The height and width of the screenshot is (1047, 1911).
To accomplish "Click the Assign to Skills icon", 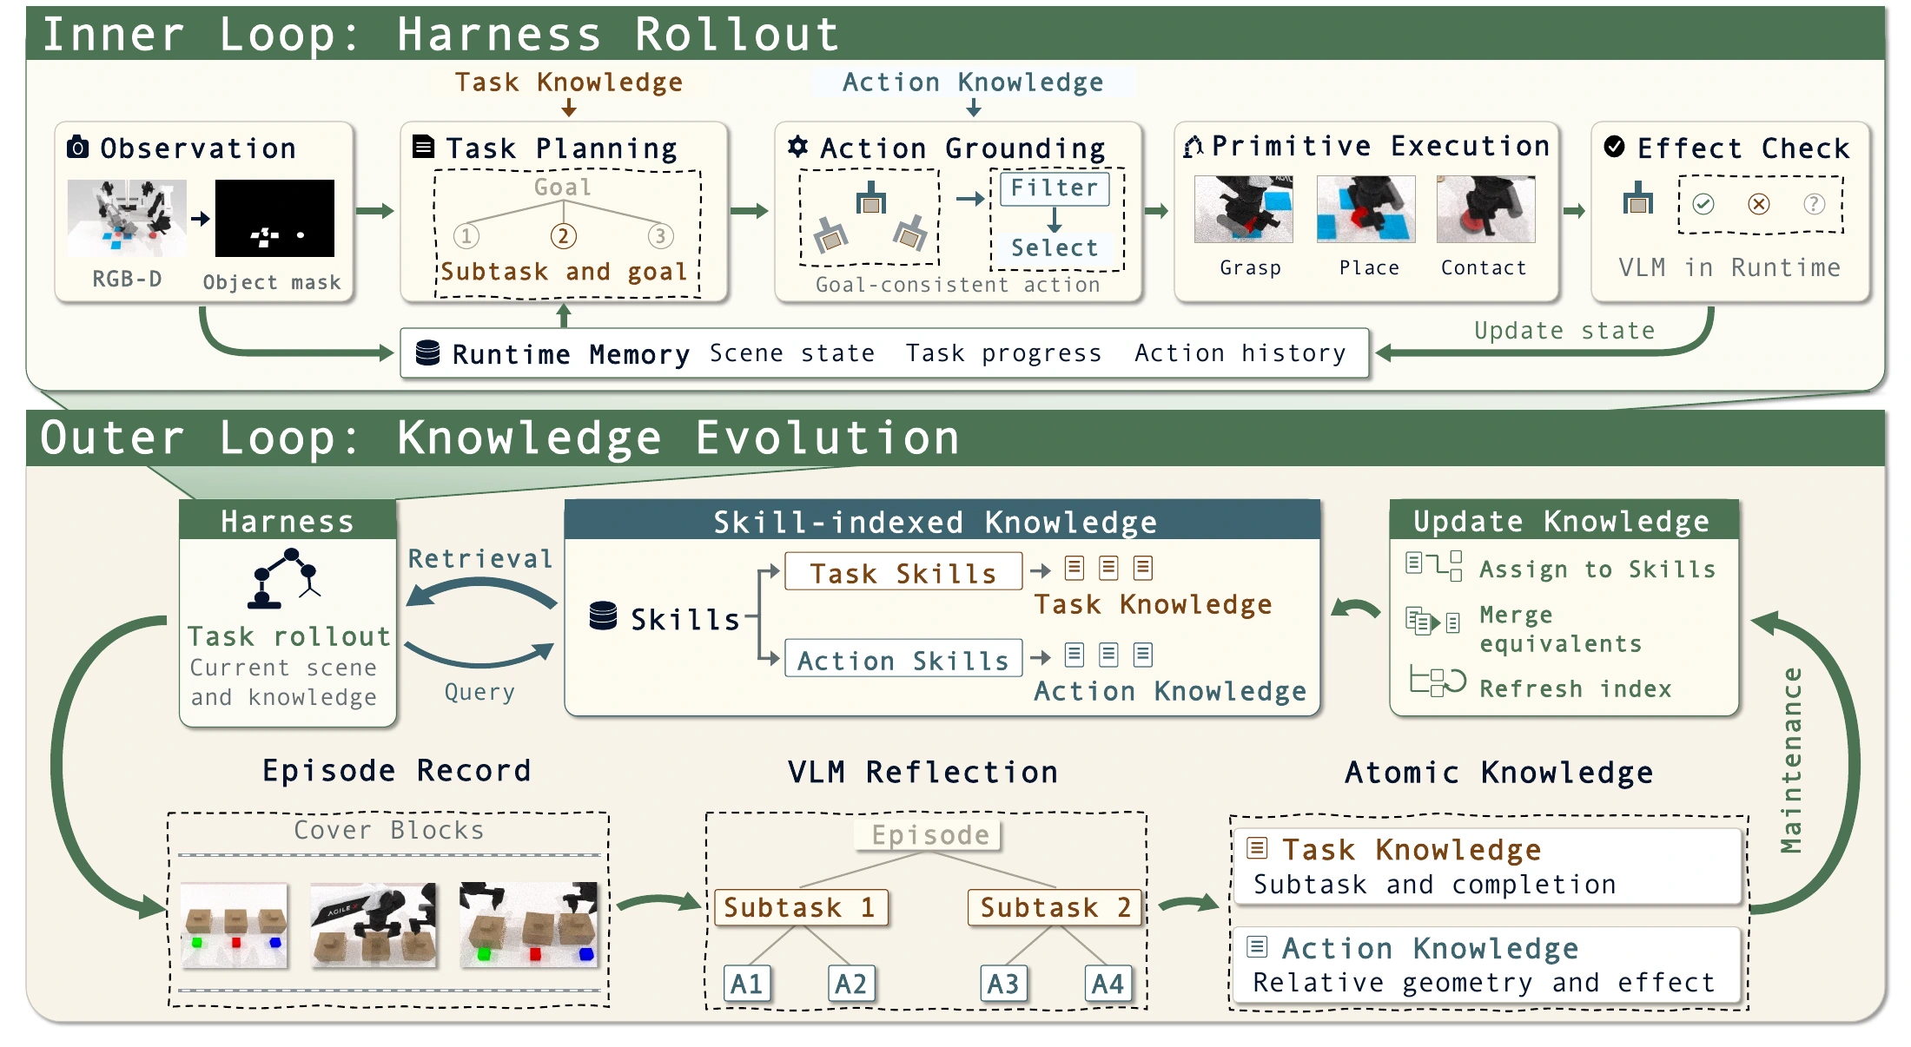I will coord(1434,566).
